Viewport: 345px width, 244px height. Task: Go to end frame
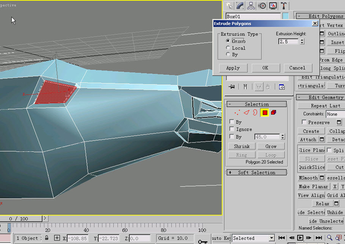[x=318, y=238]
